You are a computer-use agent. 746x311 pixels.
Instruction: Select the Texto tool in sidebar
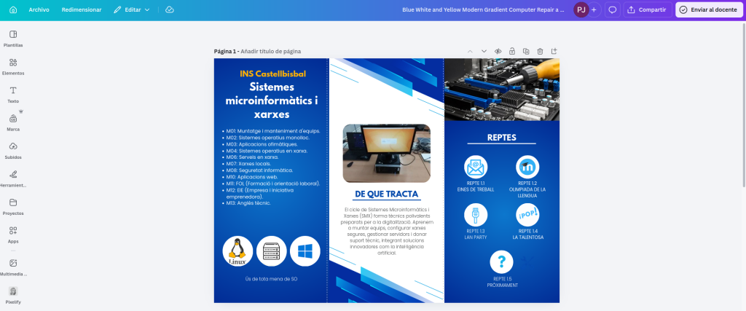(13, 94)
